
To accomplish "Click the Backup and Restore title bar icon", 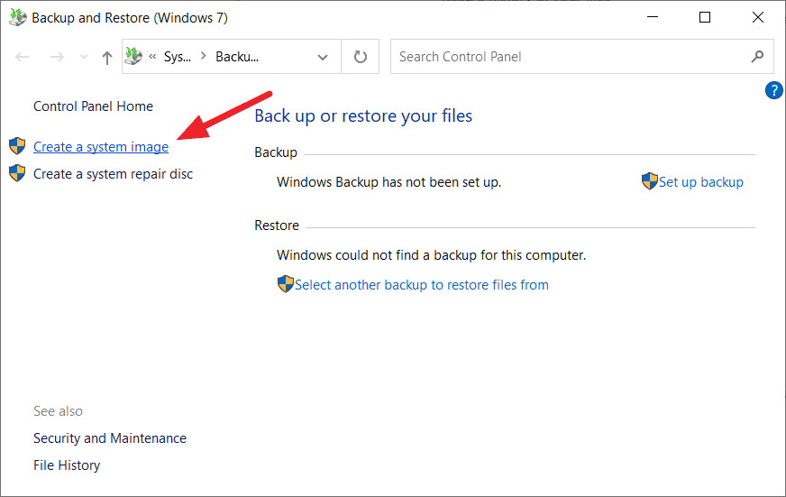I will tap(17, 17).
